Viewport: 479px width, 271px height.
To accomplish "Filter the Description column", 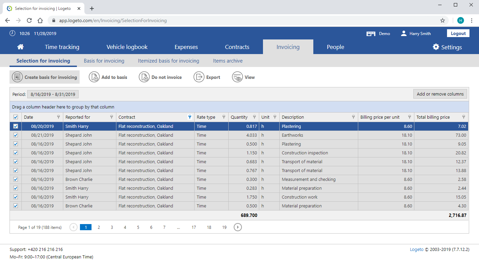I will (x=353, y=117).
